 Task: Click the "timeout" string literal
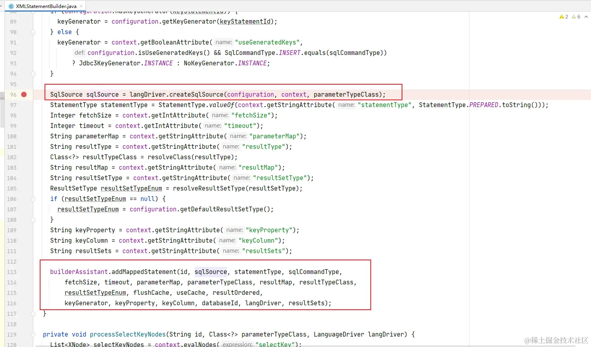(240, 126)
